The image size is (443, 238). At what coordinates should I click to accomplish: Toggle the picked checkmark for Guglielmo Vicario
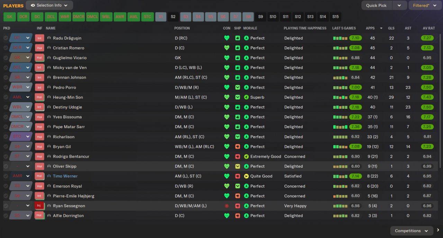point(6,58)
